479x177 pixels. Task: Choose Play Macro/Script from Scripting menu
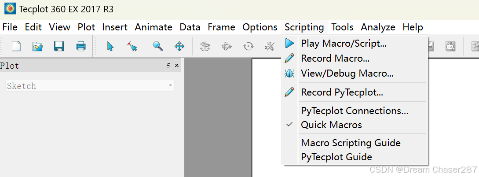[x=355, y=44]
